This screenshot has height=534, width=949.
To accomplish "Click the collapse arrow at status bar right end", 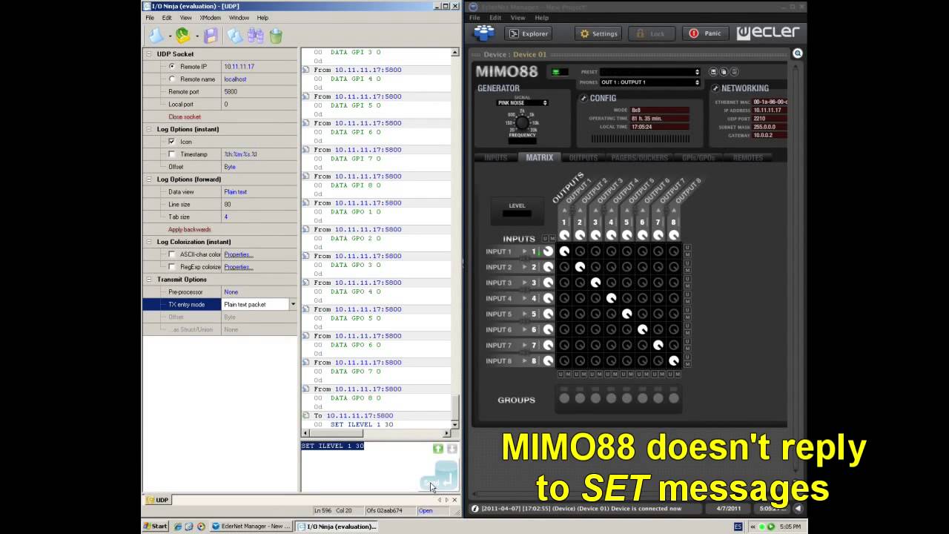I will click(x=798, y=509).
